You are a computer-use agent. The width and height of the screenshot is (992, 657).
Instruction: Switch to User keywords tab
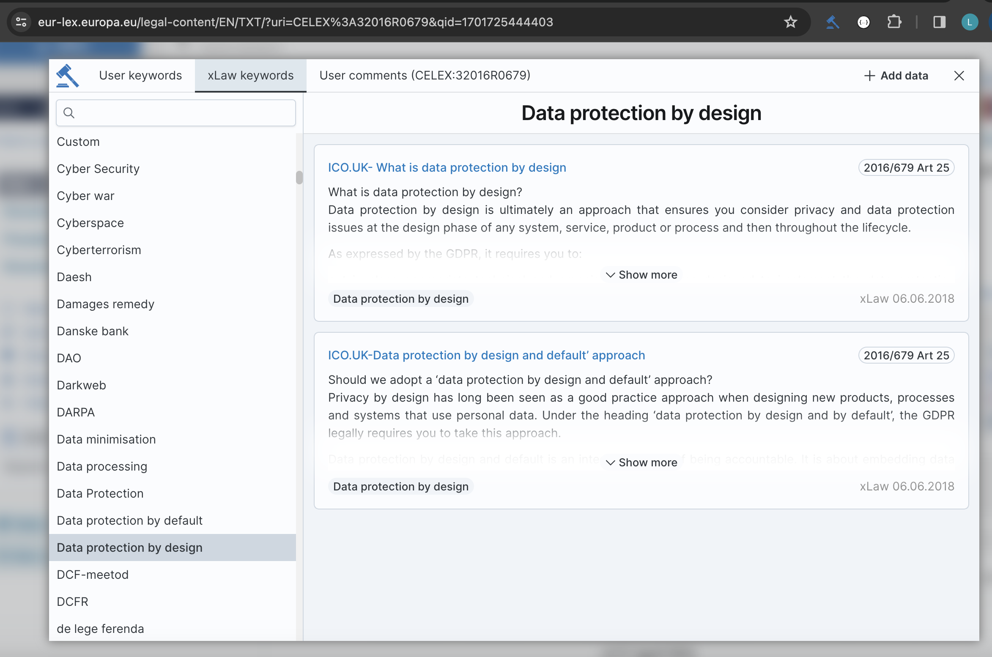coord(140,76)
